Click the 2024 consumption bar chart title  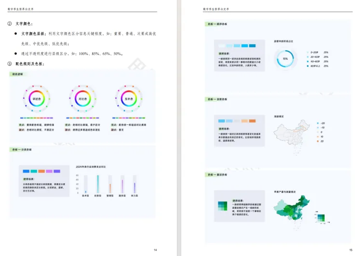point(91,167)
